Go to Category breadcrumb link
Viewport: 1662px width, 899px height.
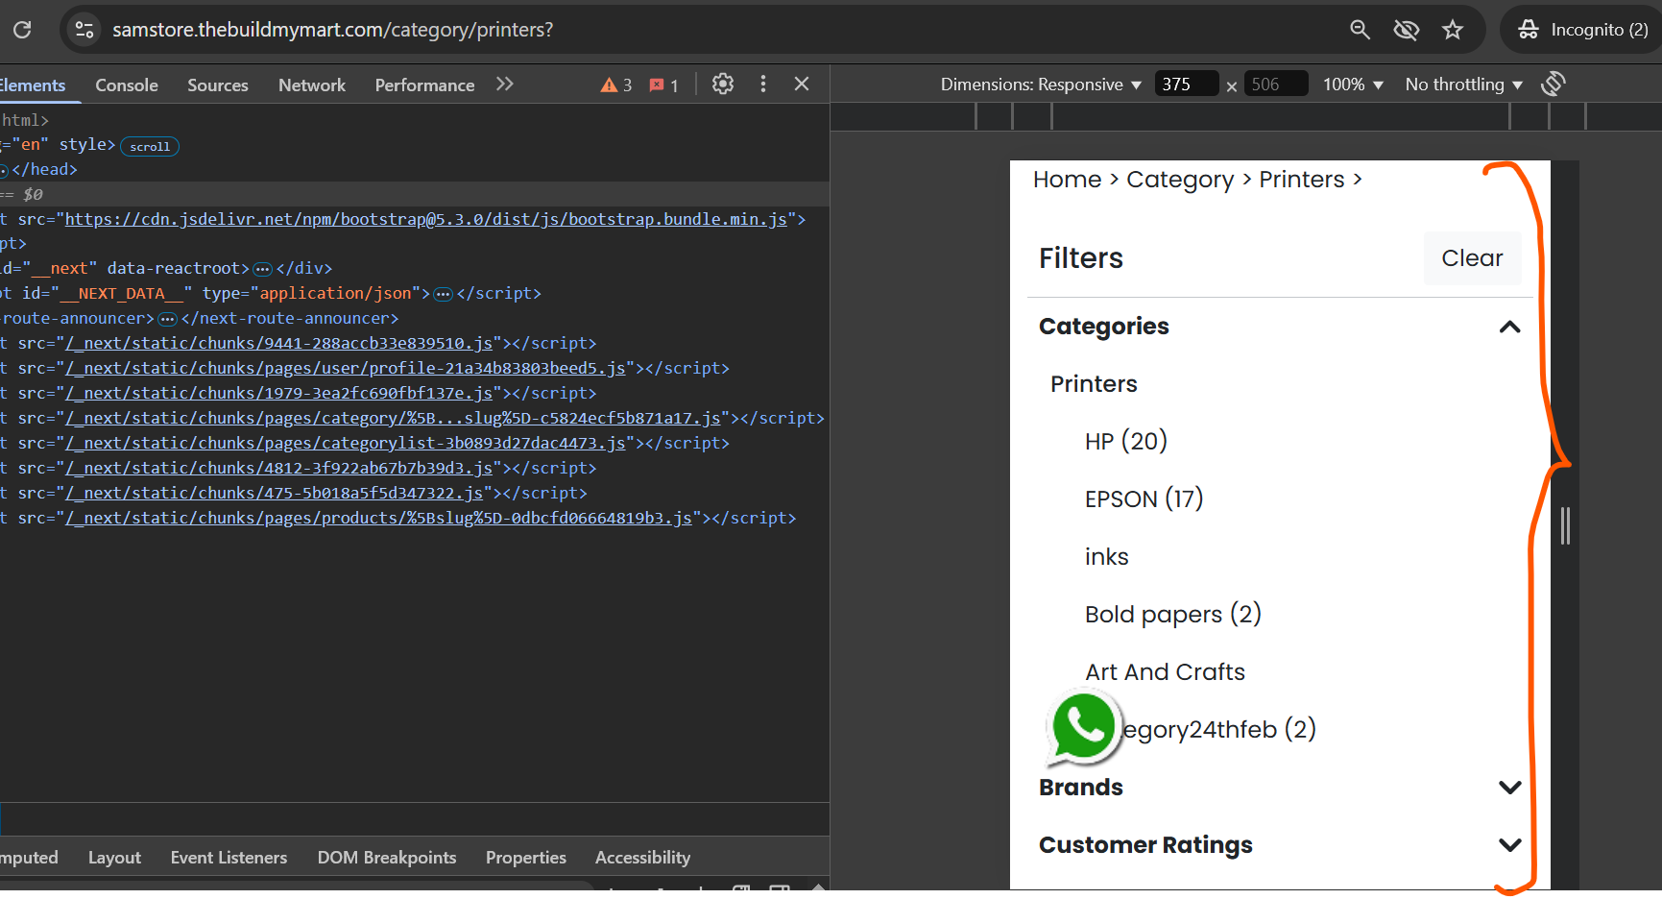tap(1180, 180)
